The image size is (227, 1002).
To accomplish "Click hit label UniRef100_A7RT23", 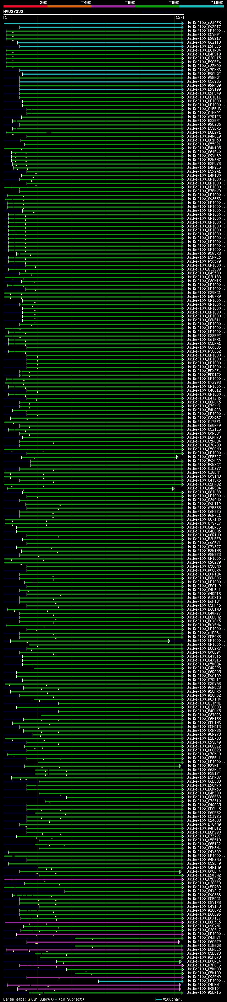I will pyautogui.click(x=204, y=117).
